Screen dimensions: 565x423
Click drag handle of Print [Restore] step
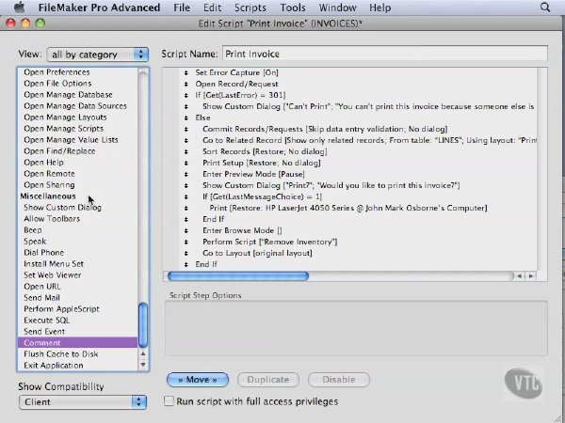coord(186,208)
